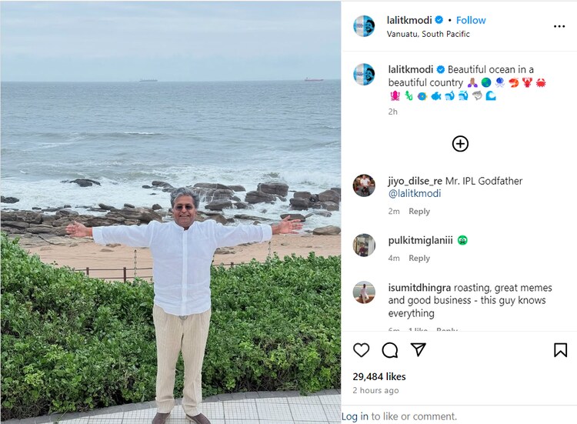Open isumitdhingra username link
The width and height of the screenshot is (577, 424).
click(420, 288)
